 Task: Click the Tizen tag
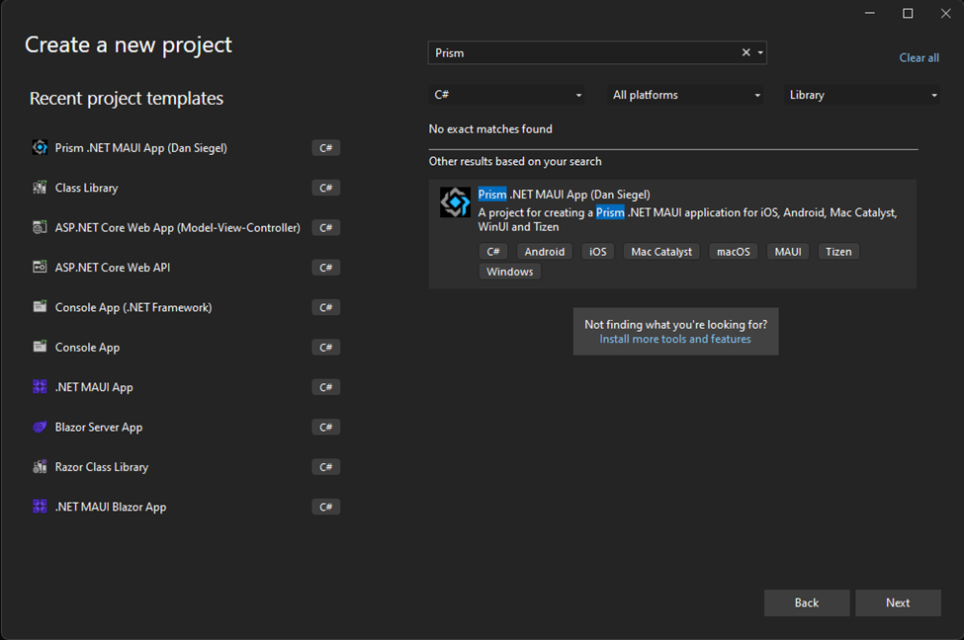838,251
